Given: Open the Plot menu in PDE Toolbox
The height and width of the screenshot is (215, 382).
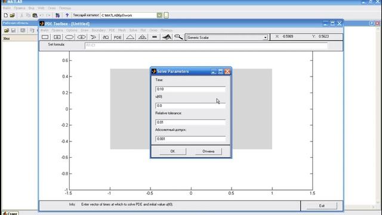Looking at the screenshot, I should pos(143,30).
